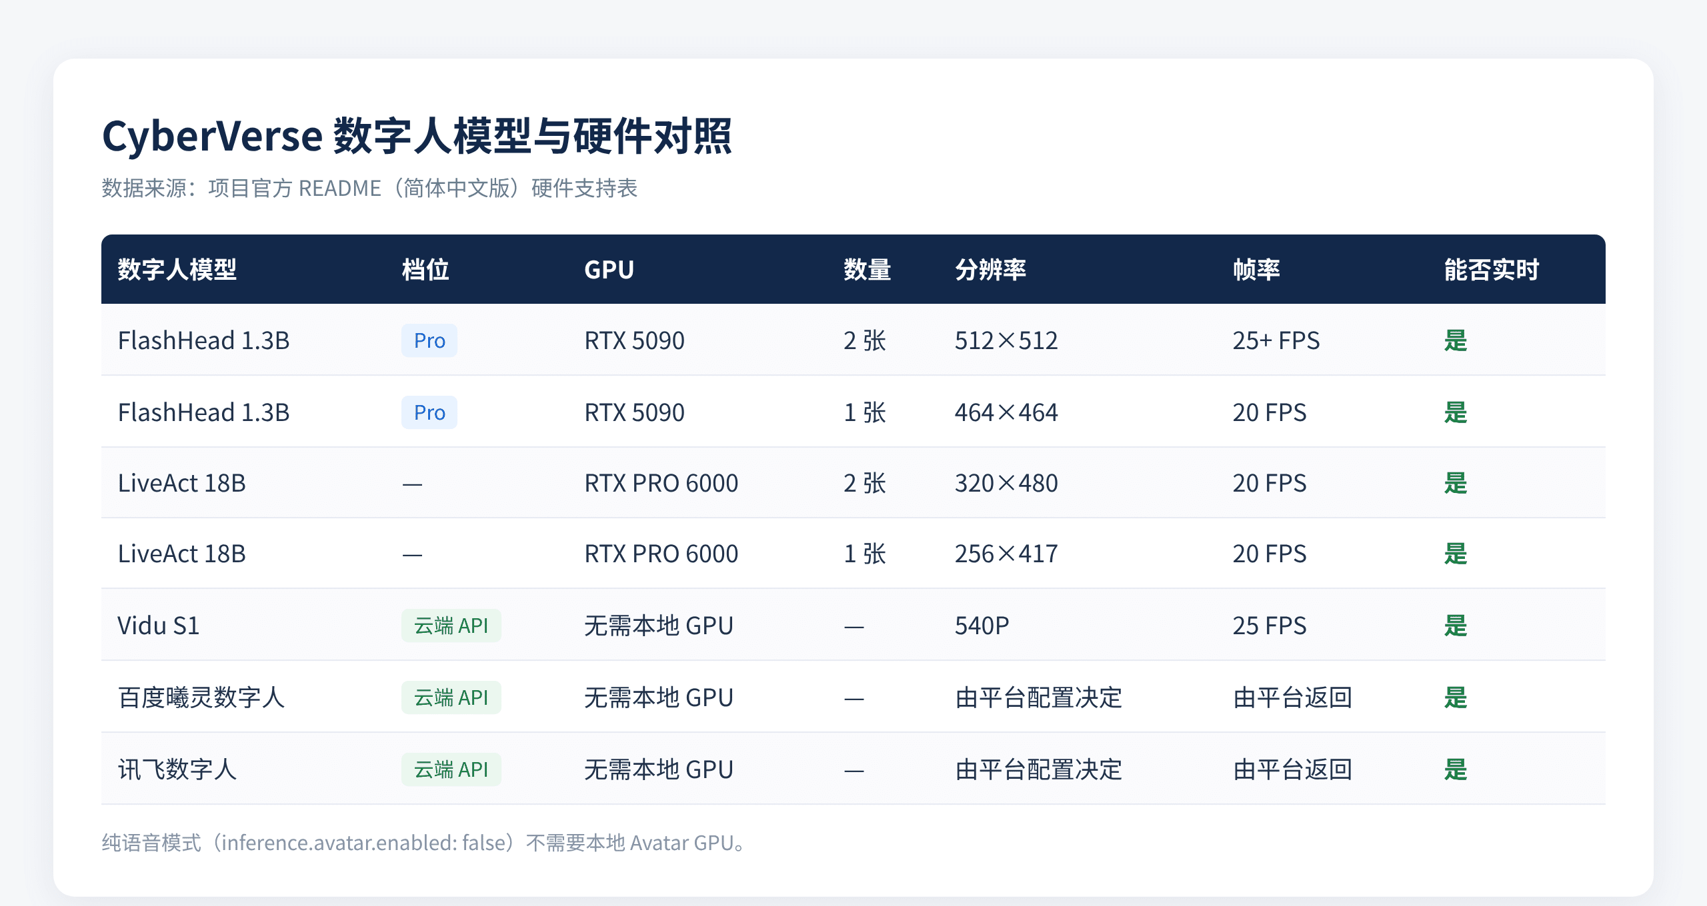Select the 25+ FPS cell

1276,340
